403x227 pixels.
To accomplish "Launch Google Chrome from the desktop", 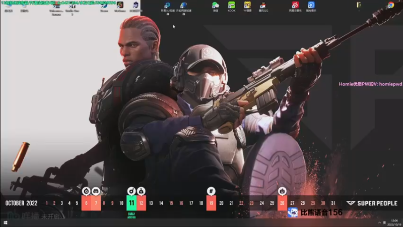I will tap(391, 5).
